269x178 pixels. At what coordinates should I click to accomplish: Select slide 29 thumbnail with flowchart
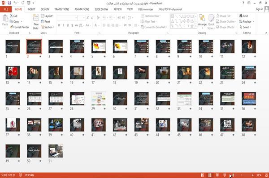tap(99, 99)
